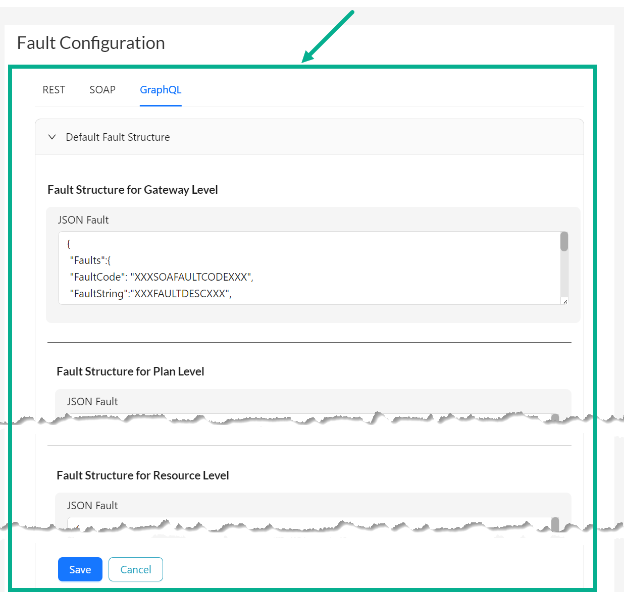Click the Fault Structure for Resource Level heading

[x=143, y=475]
